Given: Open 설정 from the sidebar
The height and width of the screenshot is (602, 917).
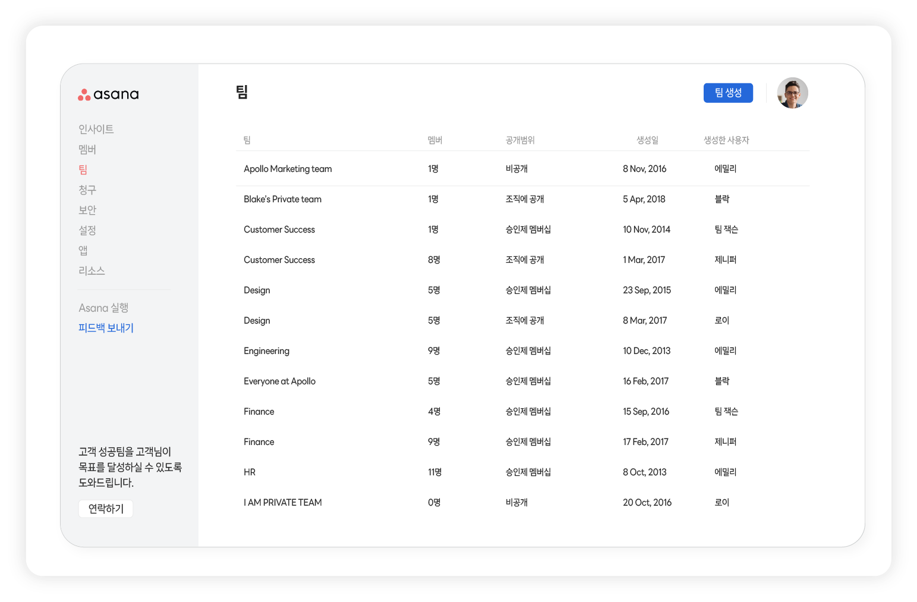Looking at the screenshot, I should click(87, 230).
